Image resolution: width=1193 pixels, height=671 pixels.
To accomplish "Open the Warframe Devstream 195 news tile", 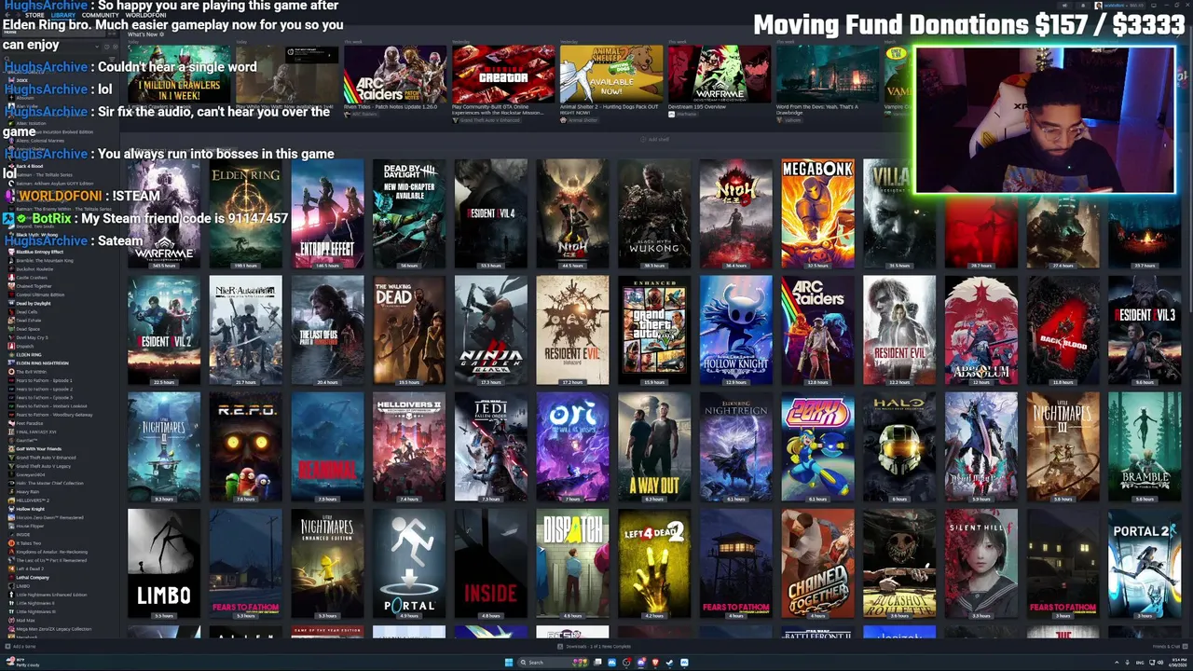I will pos(720,75).
